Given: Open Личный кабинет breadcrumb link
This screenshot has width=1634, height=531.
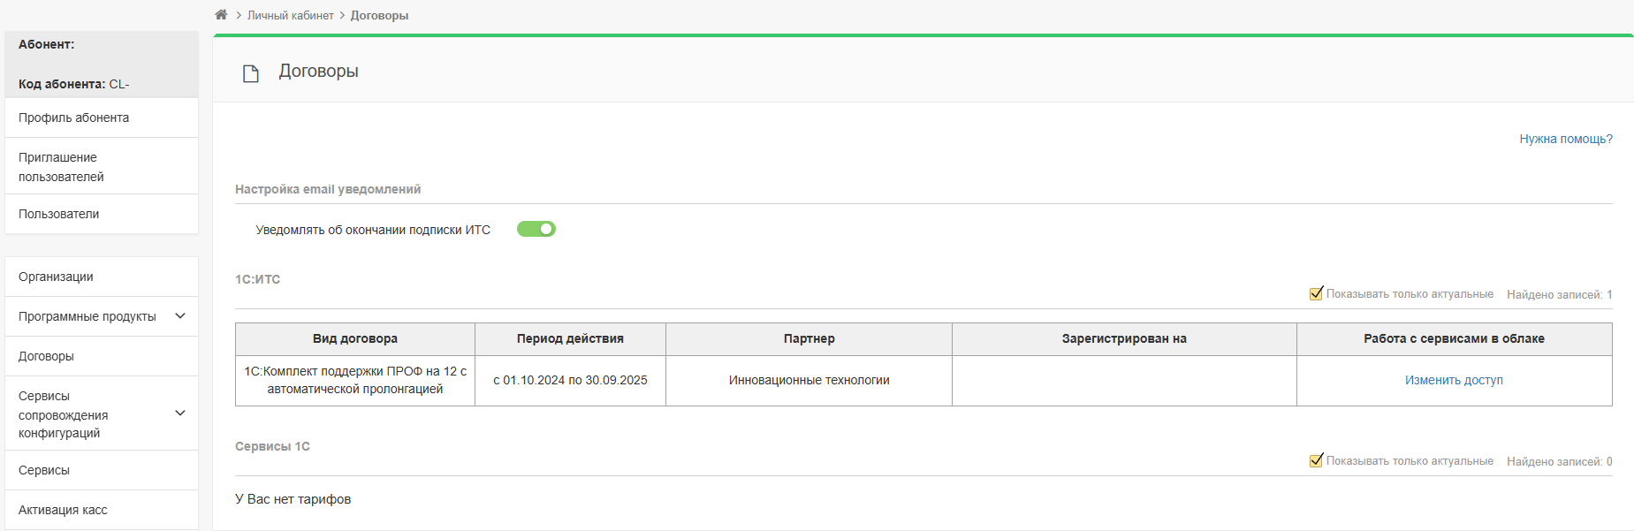Looking at the screenshot, I should pos(291,15).
